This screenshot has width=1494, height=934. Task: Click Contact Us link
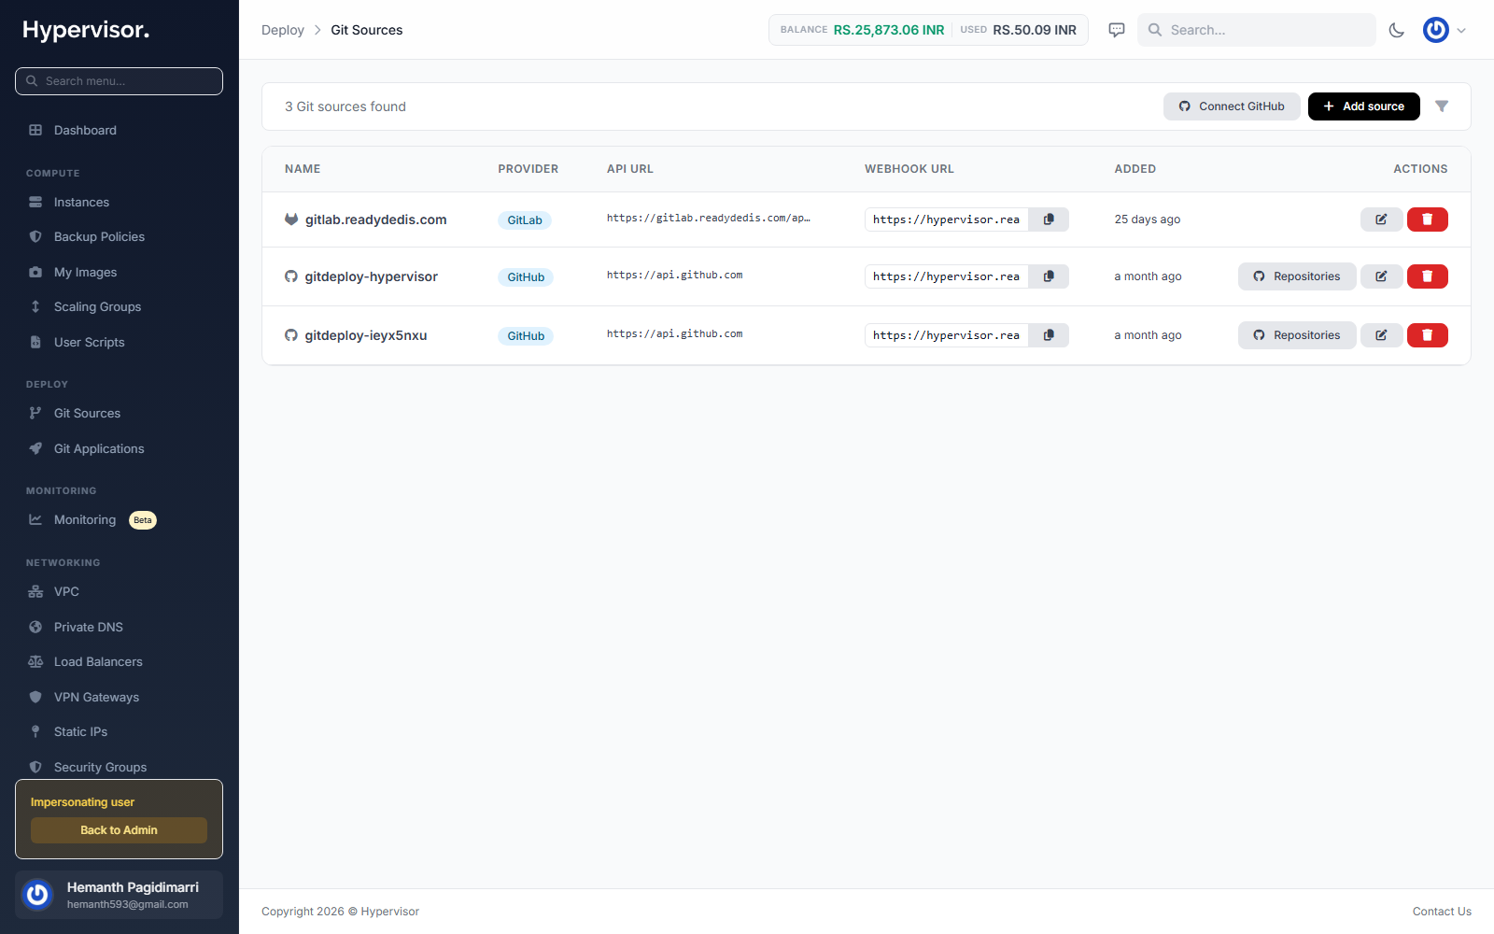coord(1442,912)
